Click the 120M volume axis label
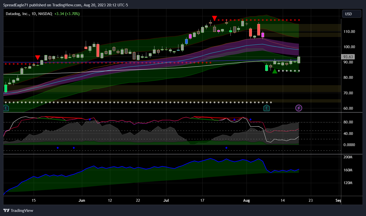Image resolution: width=366 pixels, height=216 pixels. (348, 183)
